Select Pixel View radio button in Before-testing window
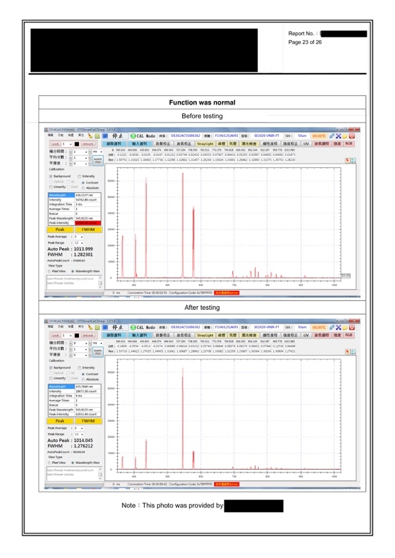The image size is (395, 558). [49, 271]
